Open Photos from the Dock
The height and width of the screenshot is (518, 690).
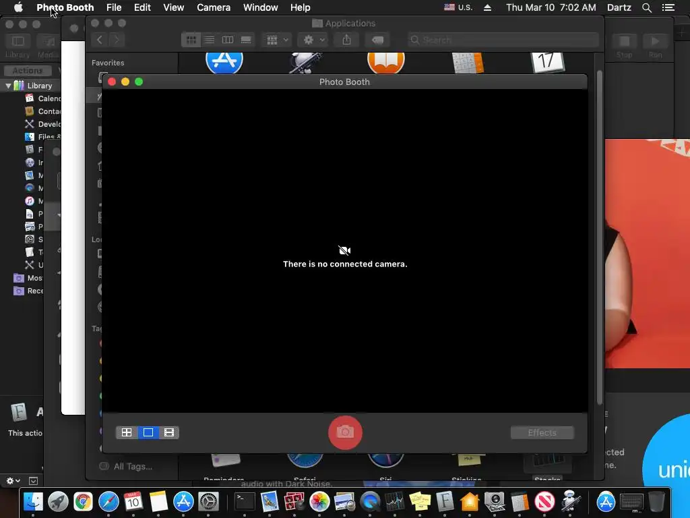pos(319,501)
